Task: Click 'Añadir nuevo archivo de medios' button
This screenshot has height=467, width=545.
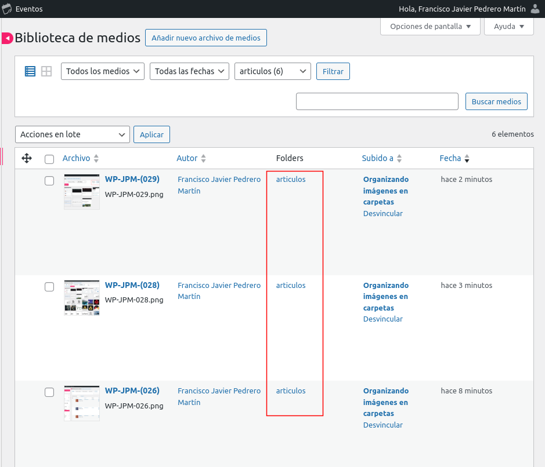Action: click(206, 38)
